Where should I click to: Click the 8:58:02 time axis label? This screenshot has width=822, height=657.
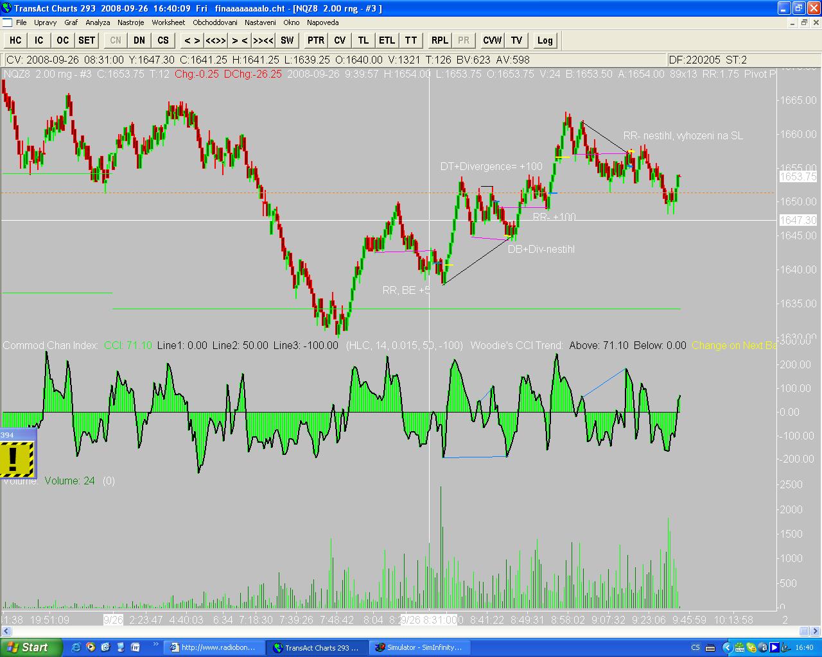tap(568, 620)
